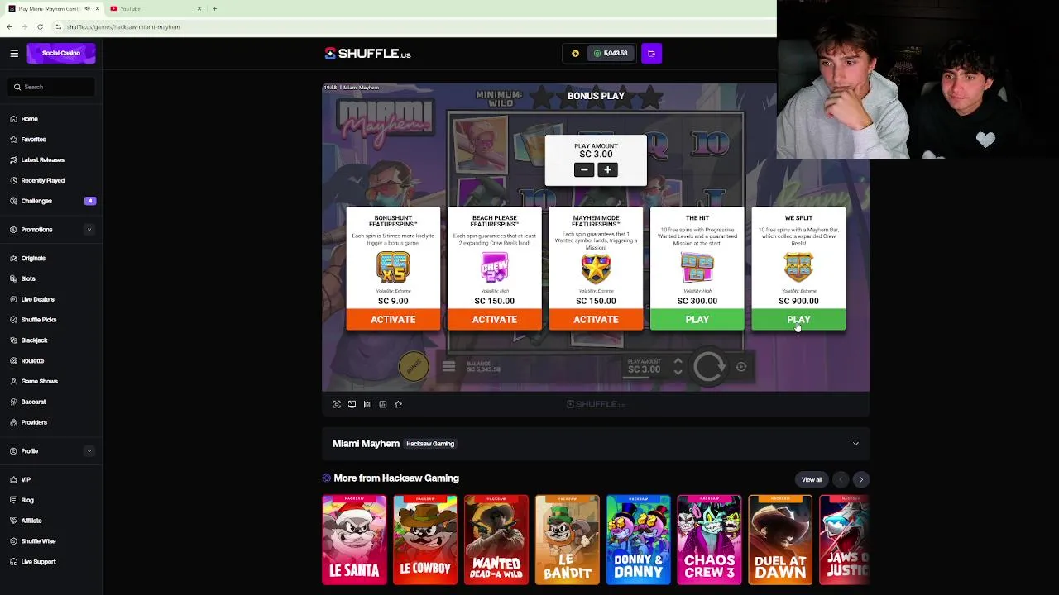Viewport: 1059px width, 595px height.
Task: Toggle theatre mode icon under game
Action: (x=352, y=404)
